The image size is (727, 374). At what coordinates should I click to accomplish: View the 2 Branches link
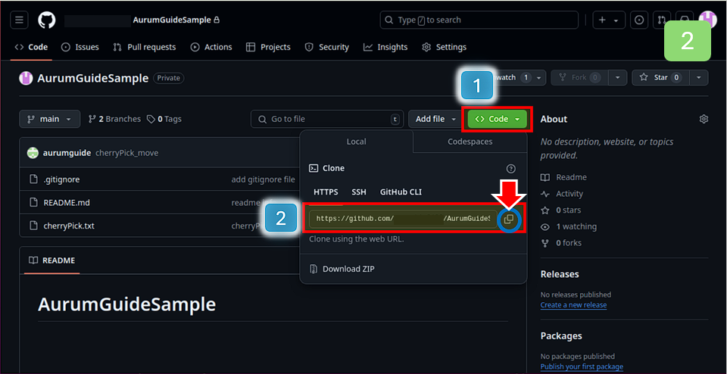click(x=114, y=119)
